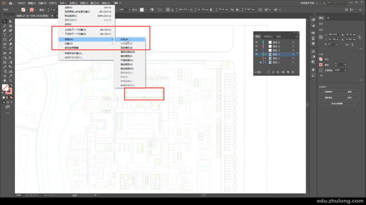
Task: Click the Home icon in top bar
Action: pyautogui.click(x=11, y=3)
